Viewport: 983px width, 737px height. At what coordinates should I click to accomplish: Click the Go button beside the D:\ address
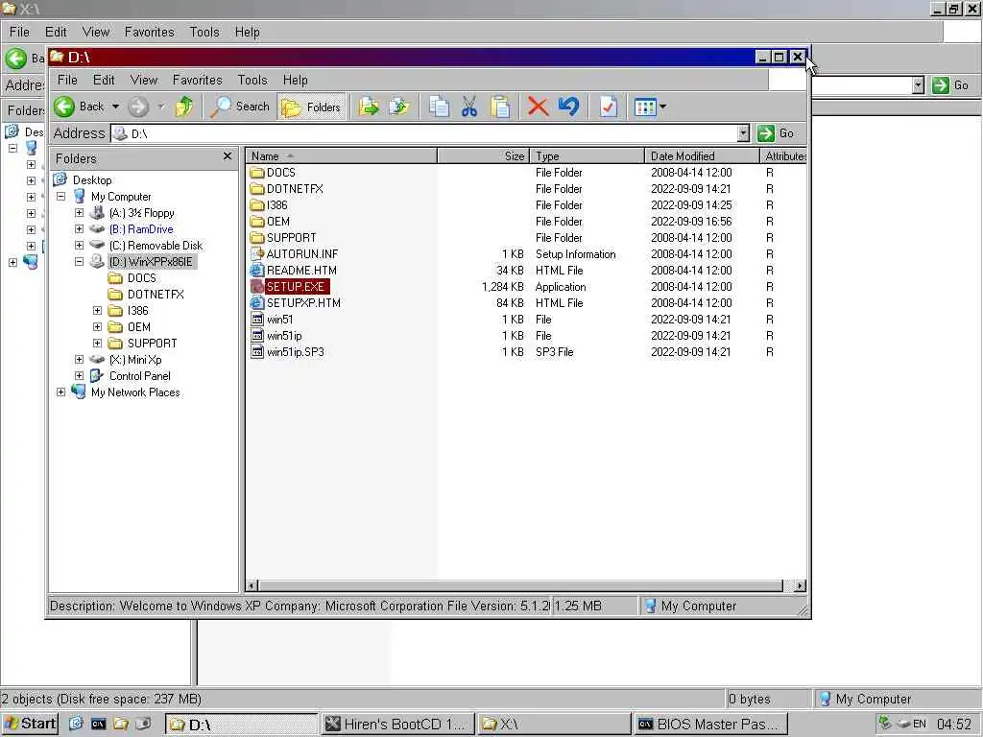tap(776, 132)
